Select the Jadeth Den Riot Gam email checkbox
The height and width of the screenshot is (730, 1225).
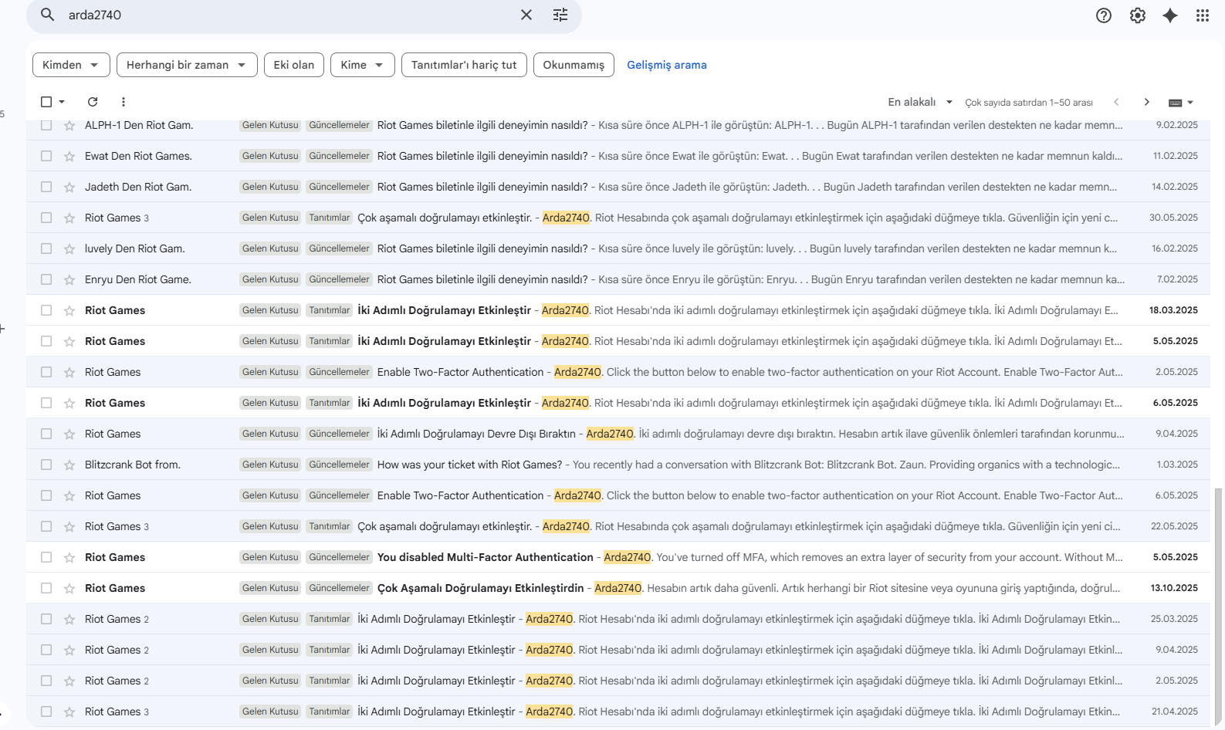tap(46, 187)
